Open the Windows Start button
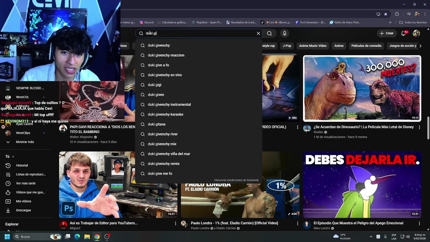The height and width of the screenshot is (242, 430). [x=7, y=237]
